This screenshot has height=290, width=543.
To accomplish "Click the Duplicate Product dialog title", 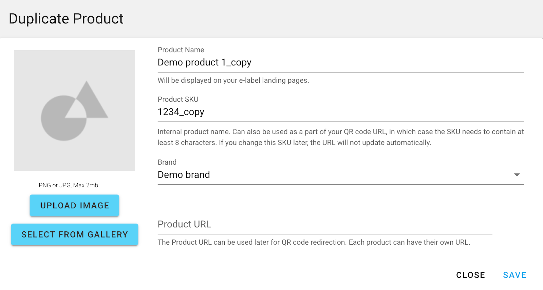I will click(x=66, y=19).
